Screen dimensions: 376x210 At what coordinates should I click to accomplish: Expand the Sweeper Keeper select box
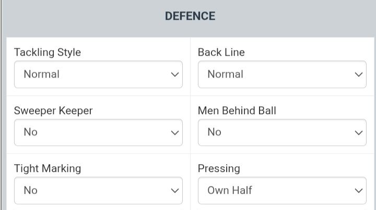coord(98,132)
